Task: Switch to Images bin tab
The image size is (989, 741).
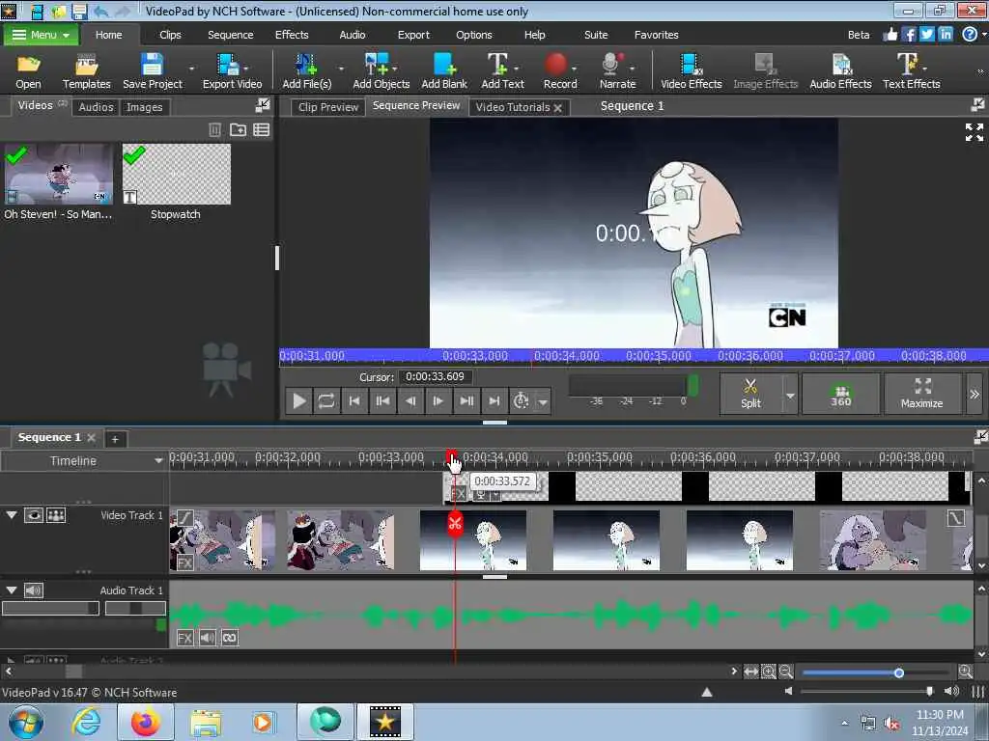Action: (x=145, y=107)
